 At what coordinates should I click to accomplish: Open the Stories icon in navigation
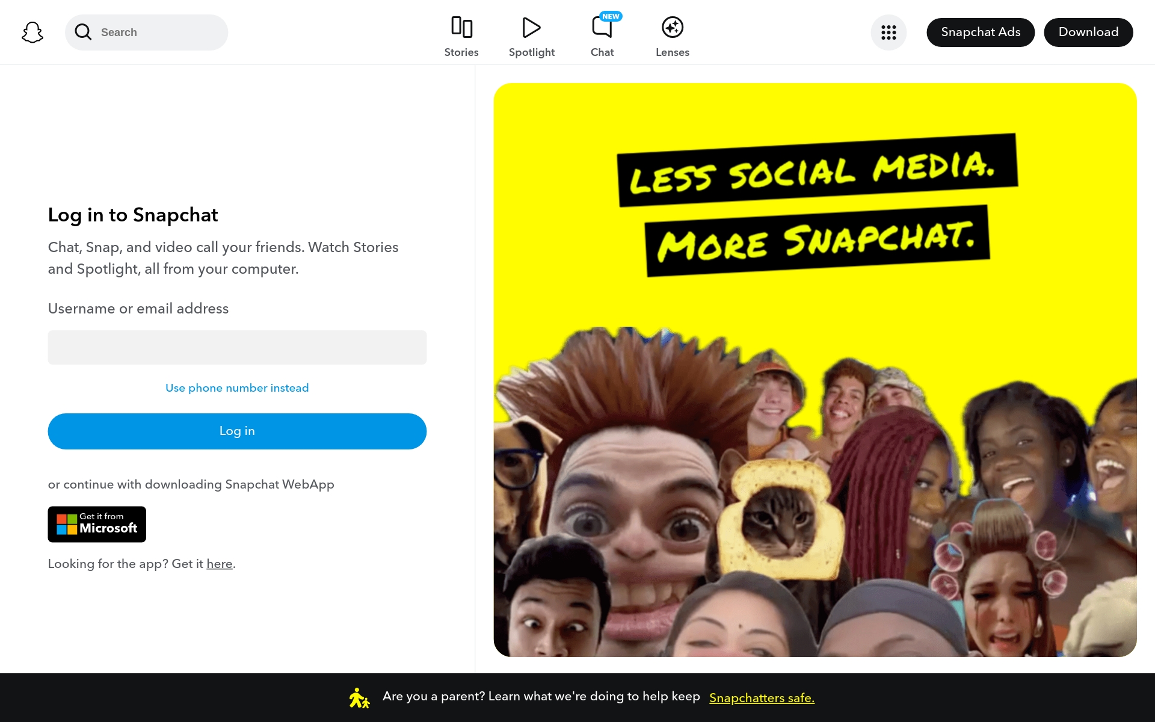pos(461,27)
